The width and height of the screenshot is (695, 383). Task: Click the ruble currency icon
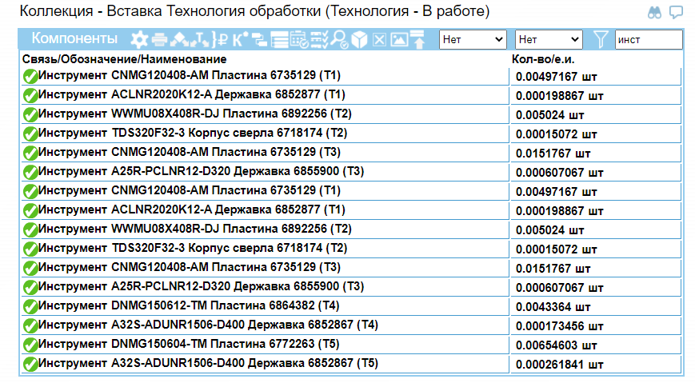(x=222, y=39)
